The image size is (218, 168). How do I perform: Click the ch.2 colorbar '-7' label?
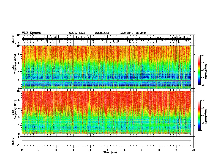click(203, 130)
